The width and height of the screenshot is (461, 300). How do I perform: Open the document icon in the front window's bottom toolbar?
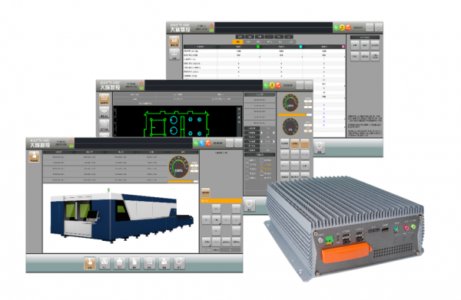click(134, 263)
